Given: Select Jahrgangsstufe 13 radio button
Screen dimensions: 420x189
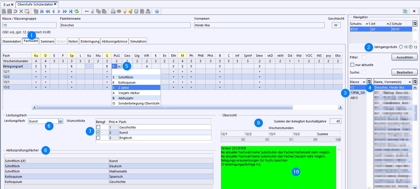Looking at the screenshot, I should 411,47.
